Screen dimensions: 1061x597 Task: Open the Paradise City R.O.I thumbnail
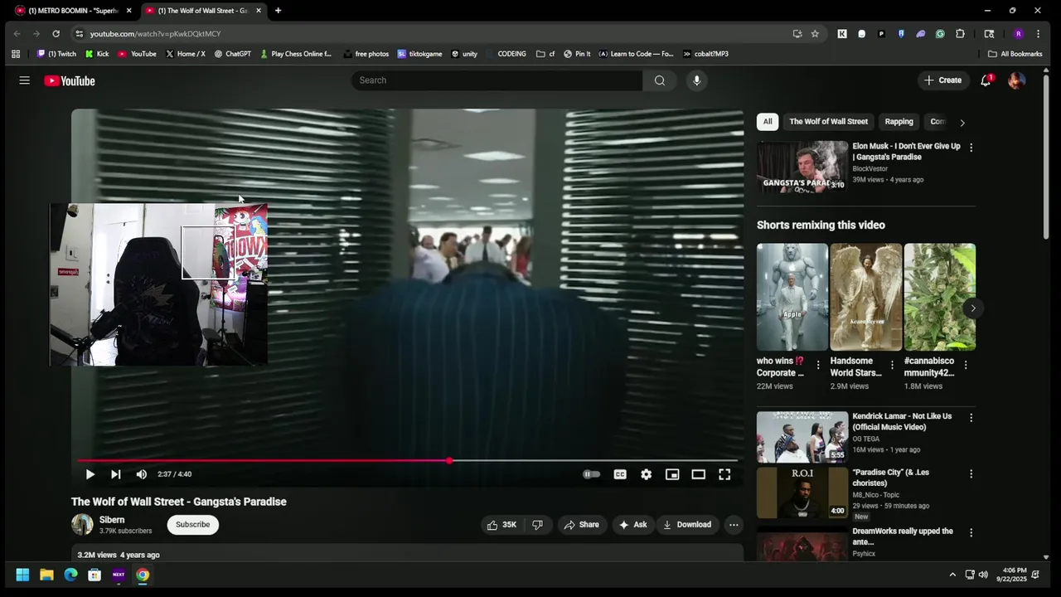click(x=802, y=493)
